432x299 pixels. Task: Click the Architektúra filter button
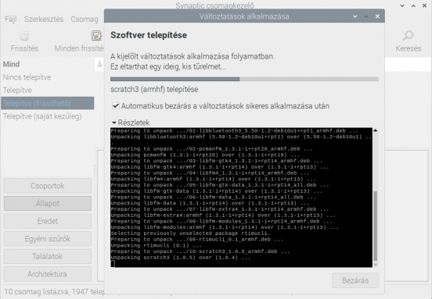pyautogui.click(x=48, y=274)
